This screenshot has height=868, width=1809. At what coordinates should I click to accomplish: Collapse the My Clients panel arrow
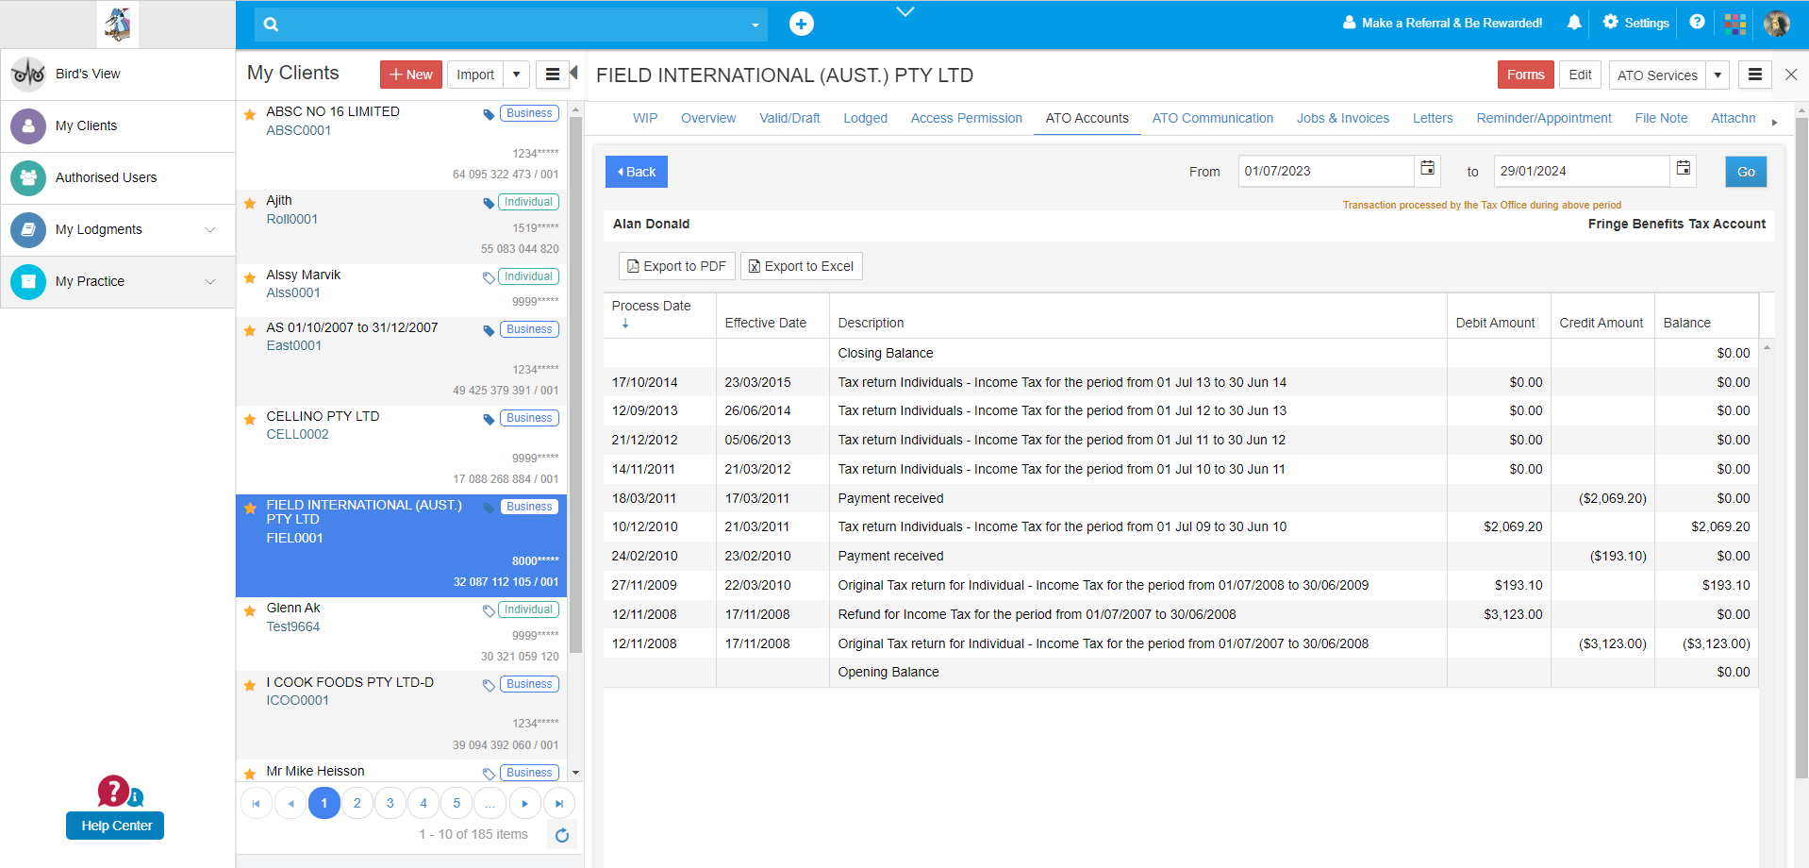(x=574, y=73)
